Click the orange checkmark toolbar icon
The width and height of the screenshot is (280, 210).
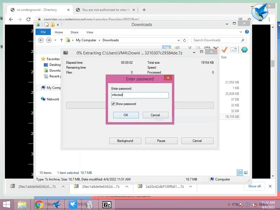(224, 49)
